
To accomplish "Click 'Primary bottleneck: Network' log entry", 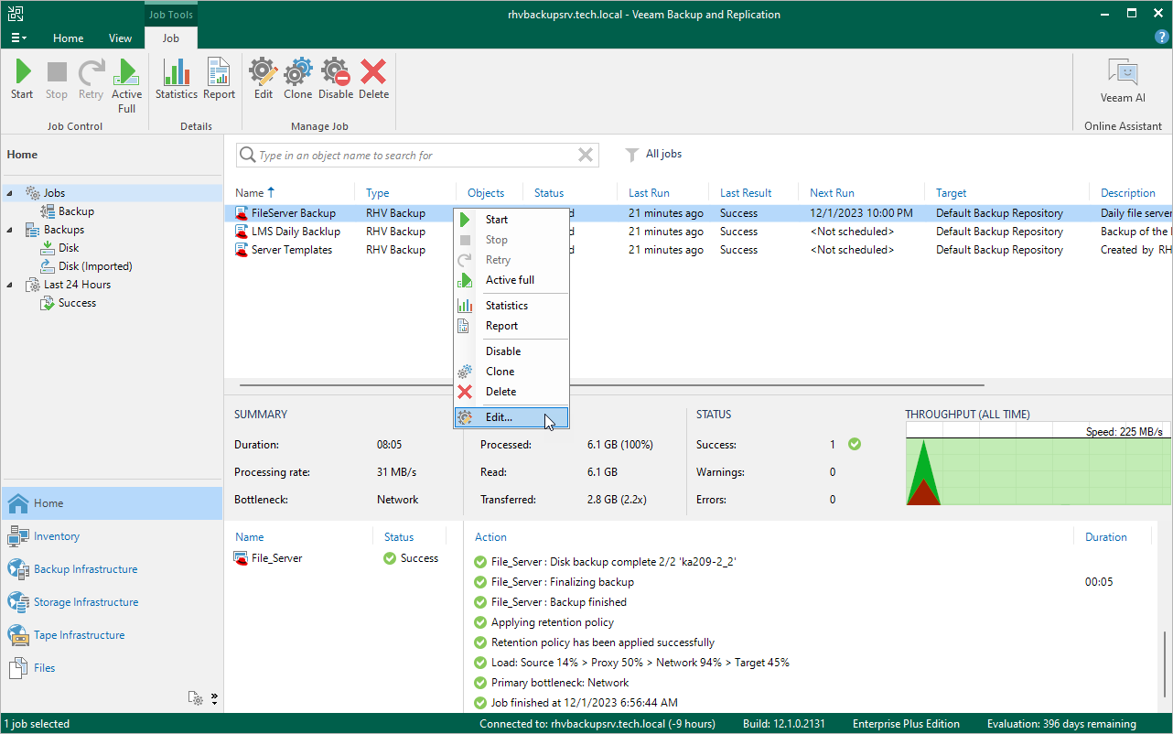I will (560, 683).
